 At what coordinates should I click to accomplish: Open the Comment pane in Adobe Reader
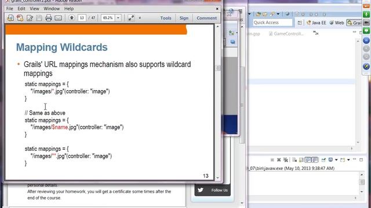[206, 18]
